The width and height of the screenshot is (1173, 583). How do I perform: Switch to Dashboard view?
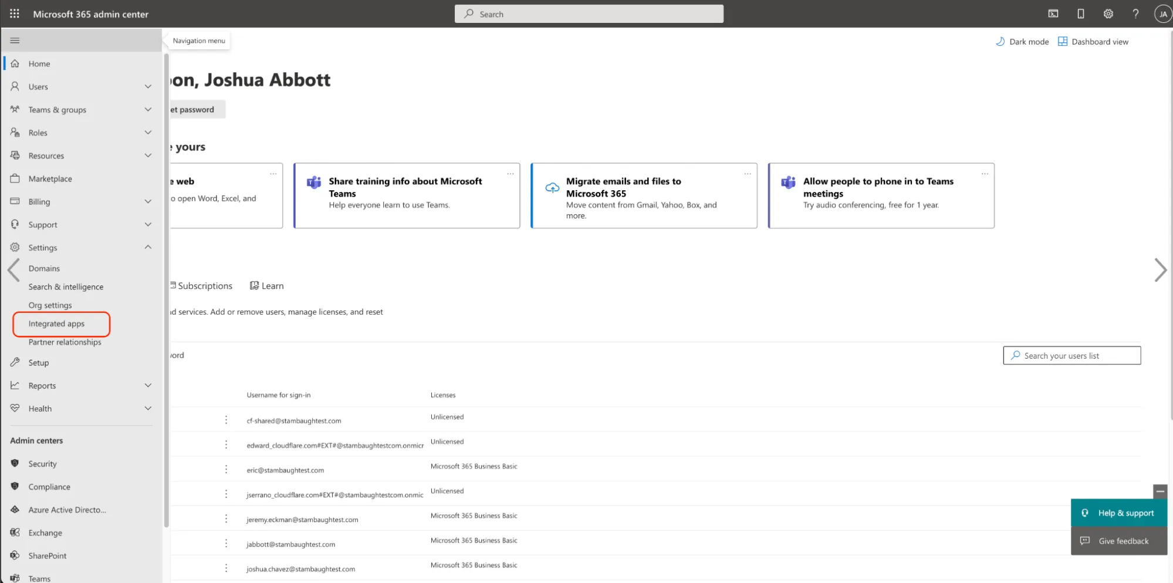pyautogui.click(x=1093, y=41)
